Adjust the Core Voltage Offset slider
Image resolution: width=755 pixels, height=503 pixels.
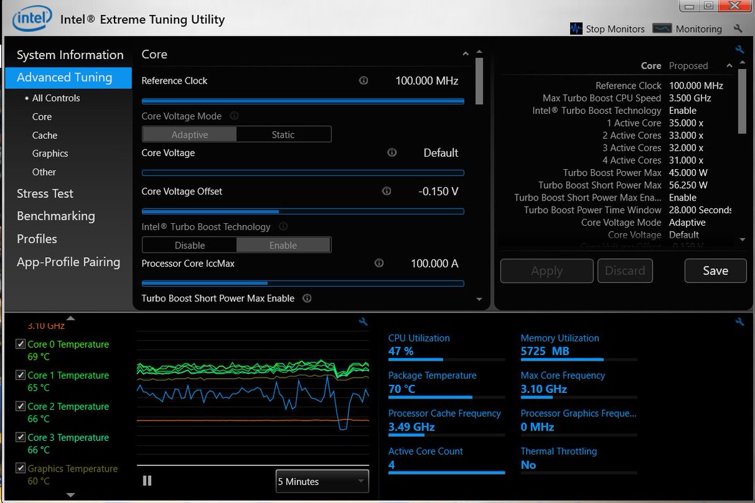click(x=303, y=211)
